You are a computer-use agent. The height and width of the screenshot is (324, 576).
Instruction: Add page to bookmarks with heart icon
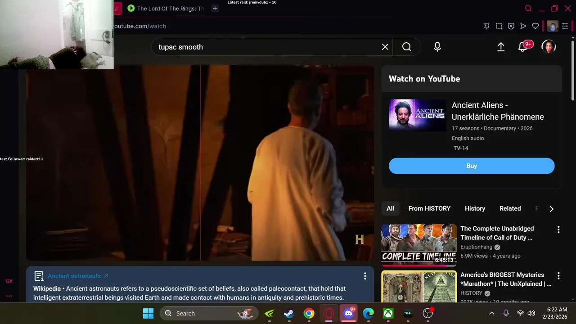click(535, 26)
